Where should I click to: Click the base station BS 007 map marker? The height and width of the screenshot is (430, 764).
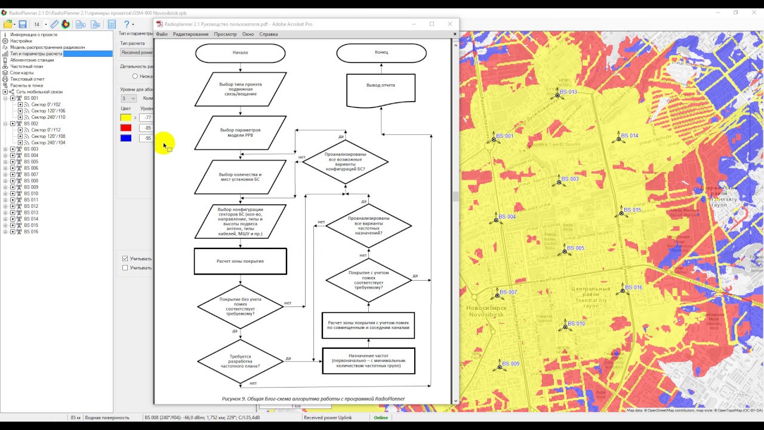(497, 295)
